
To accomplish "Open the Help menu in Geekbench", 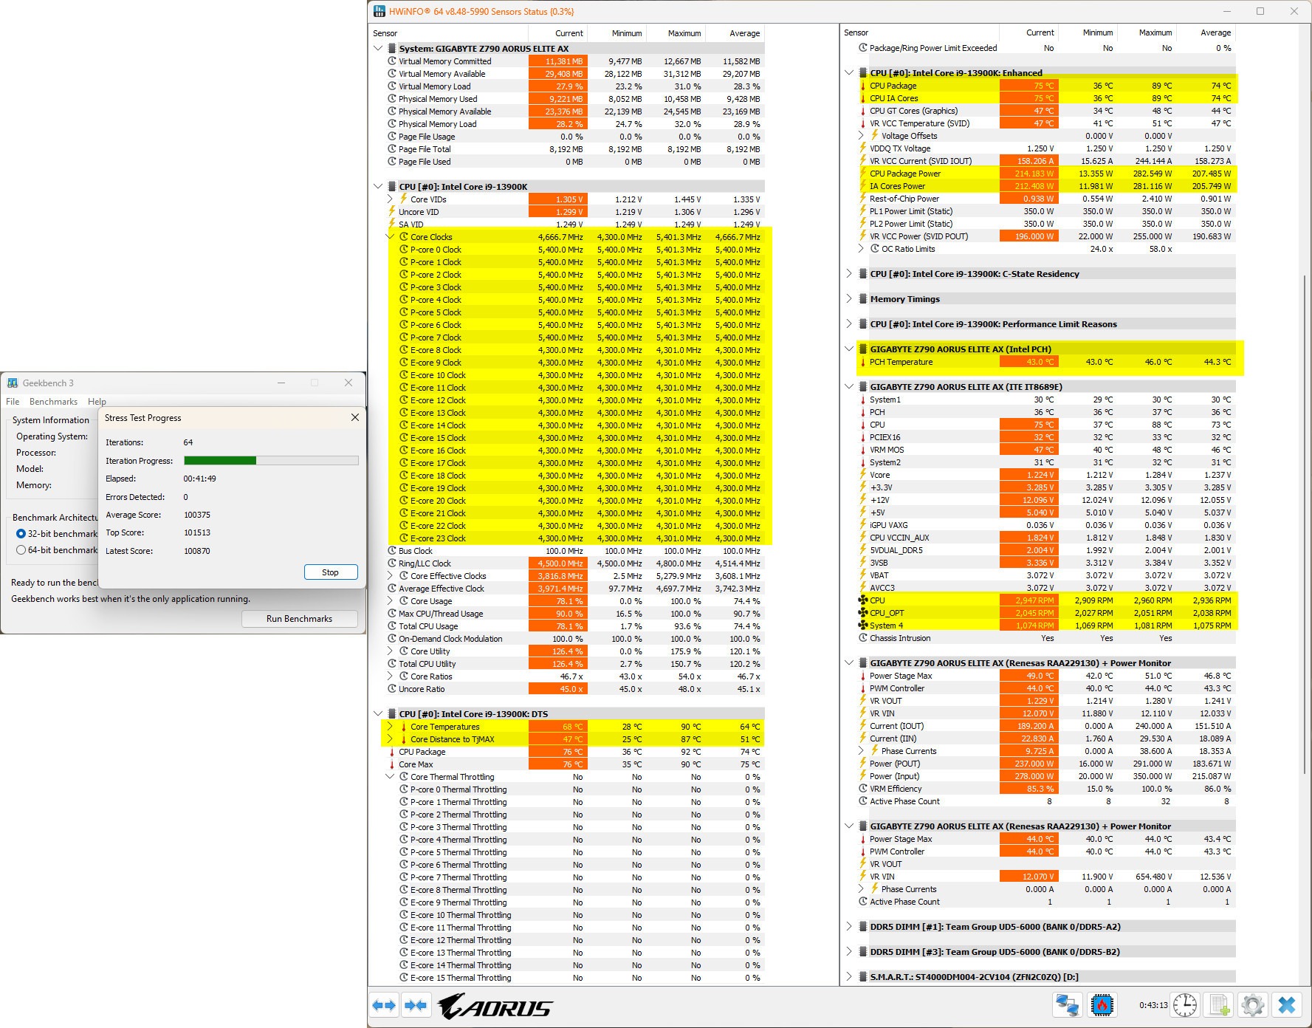I will tap(97, 402).
